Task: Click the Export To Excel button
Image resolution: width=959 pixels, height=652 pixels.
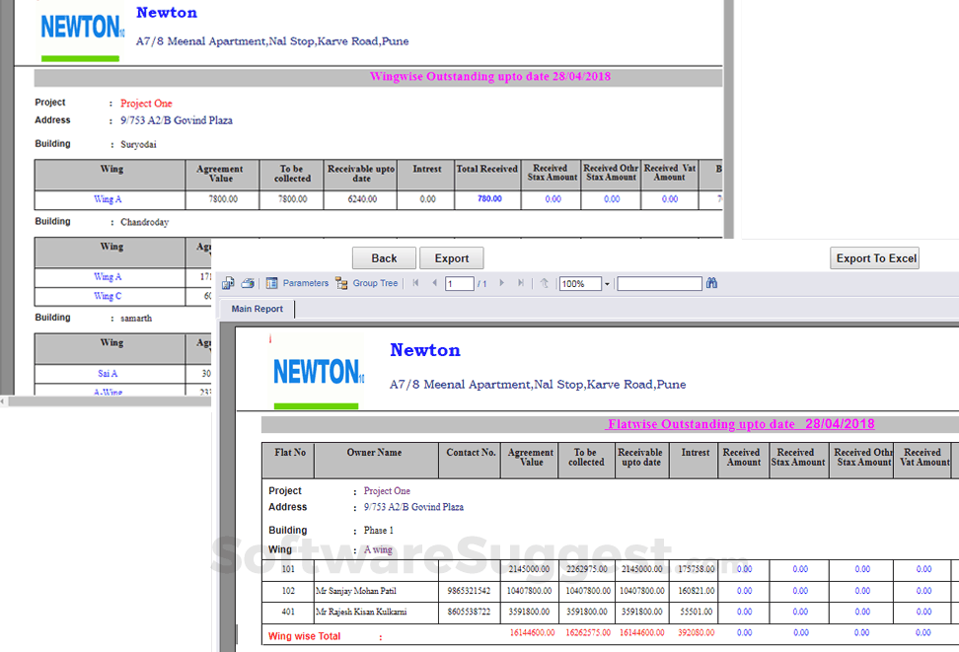Action: pyautogui.click(x=874, y=257)
